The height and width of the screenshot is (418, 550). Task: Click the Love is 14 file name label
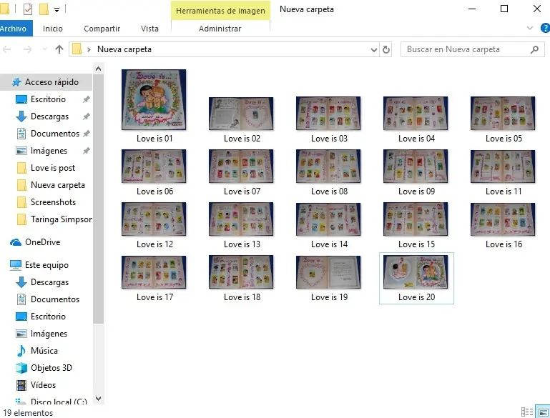[x=329, y=244]
